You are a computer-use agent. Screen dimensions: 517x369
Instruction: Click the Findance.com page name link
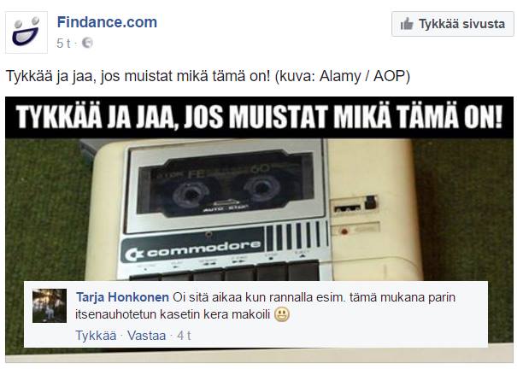tap(107, 22)
